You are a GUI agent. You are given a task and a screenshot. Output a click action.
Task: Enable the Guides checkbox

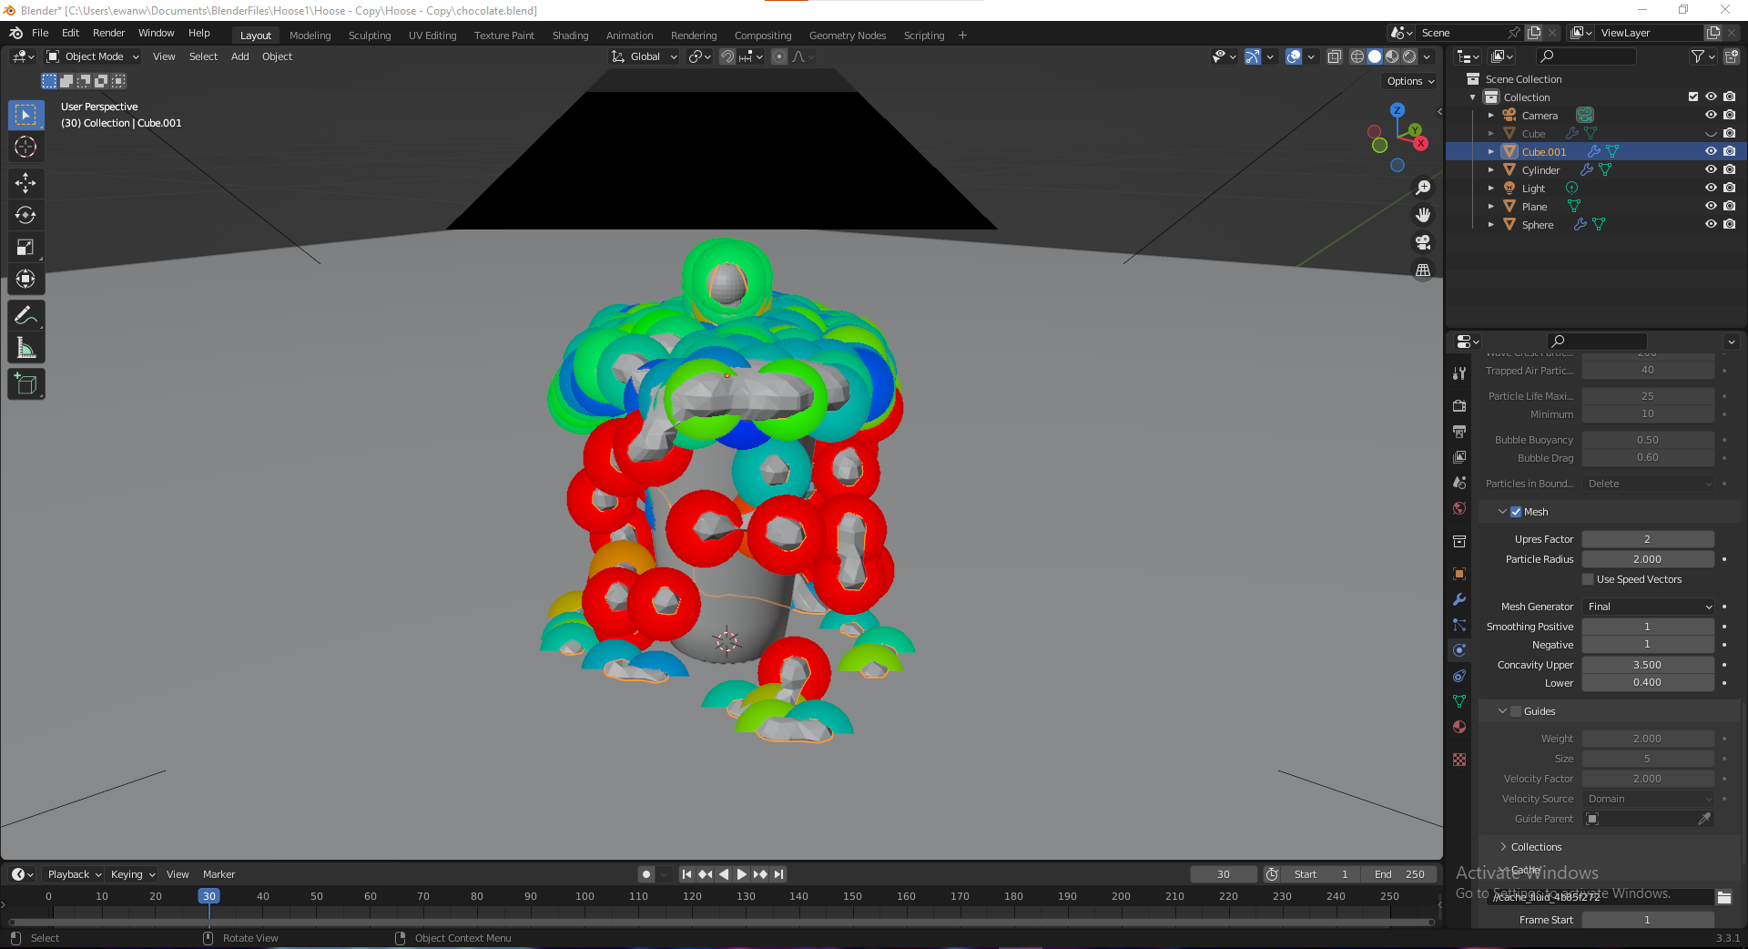1516,711
